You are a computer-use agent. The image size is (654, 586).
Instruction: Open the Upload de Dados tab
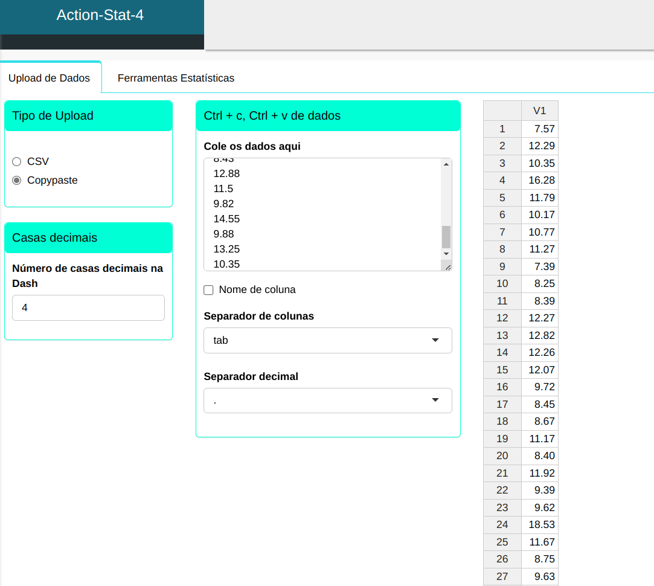[50, 78]
